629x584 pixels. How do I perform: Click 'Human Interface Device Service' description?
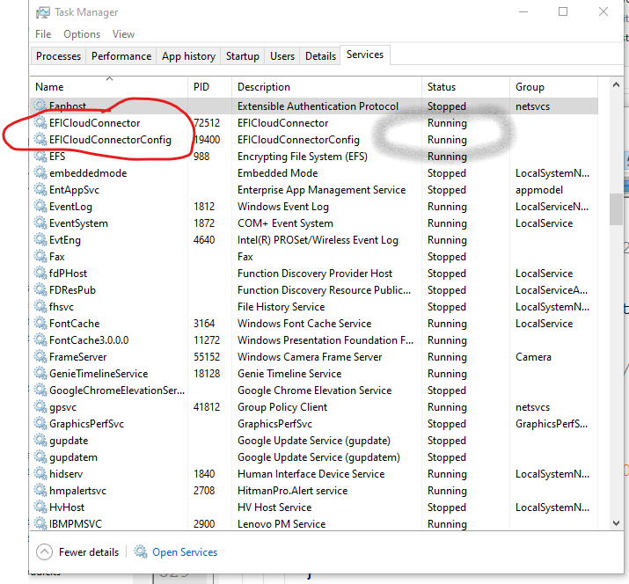coord(311,474)
